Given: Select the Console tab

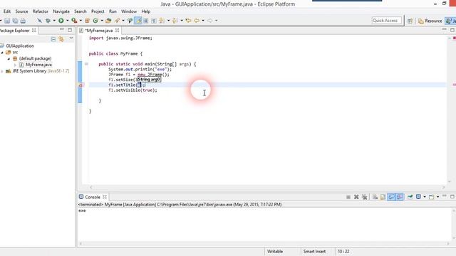Looking at the screenshot, I should [x=93, y=197].
